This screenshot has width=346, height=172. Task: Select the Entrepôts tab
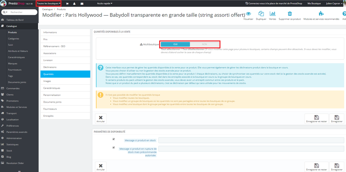(x=65, y=116)
